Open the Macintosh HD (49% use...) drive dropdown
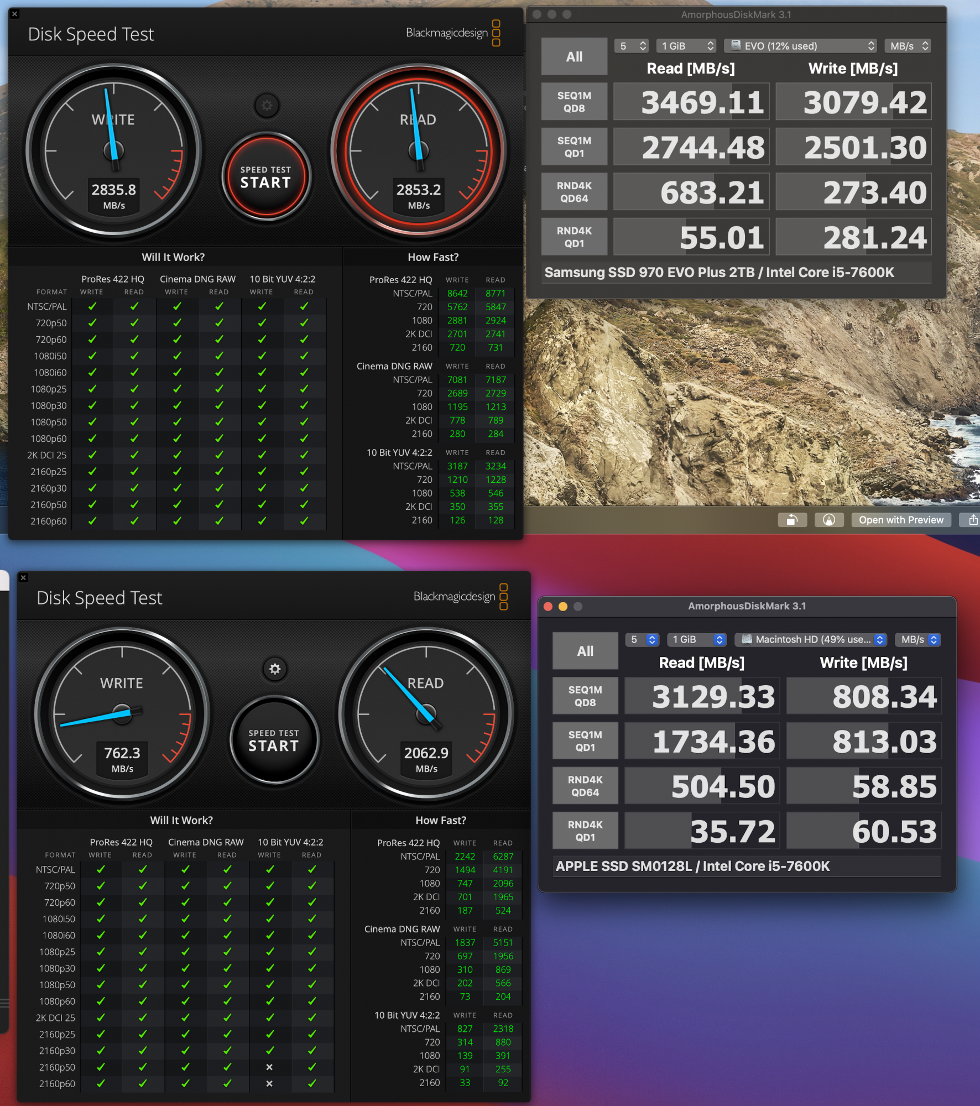 tap(811, 640)
